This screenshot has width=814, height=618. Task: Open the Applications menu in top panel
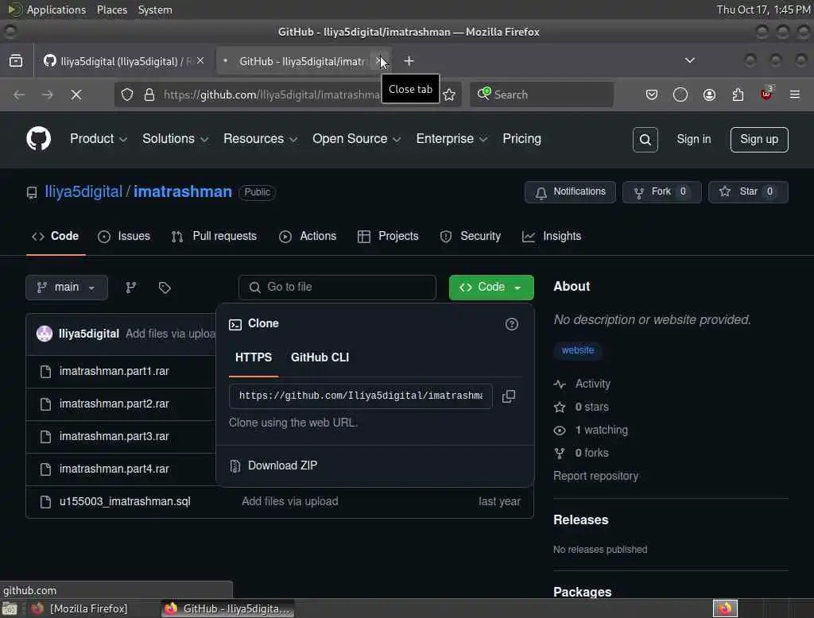click(56, 10)
